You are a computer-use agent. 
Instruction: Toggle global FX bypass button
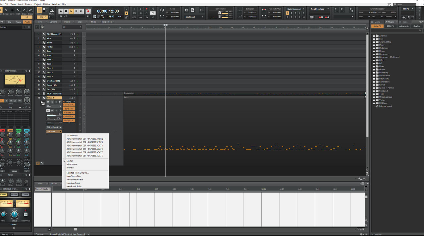coord(134,13)
